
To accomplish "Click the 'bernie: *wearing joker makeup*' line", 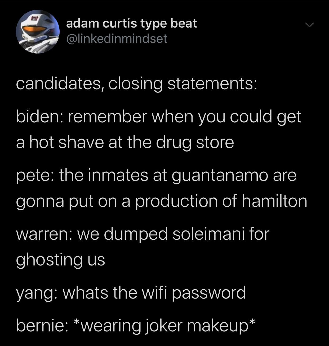I will (136, 326).
